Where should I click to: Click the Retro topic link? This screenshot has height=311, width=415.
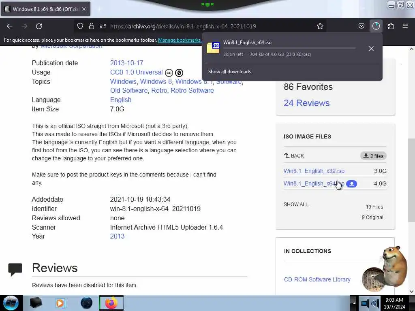[x=159, y=90]
